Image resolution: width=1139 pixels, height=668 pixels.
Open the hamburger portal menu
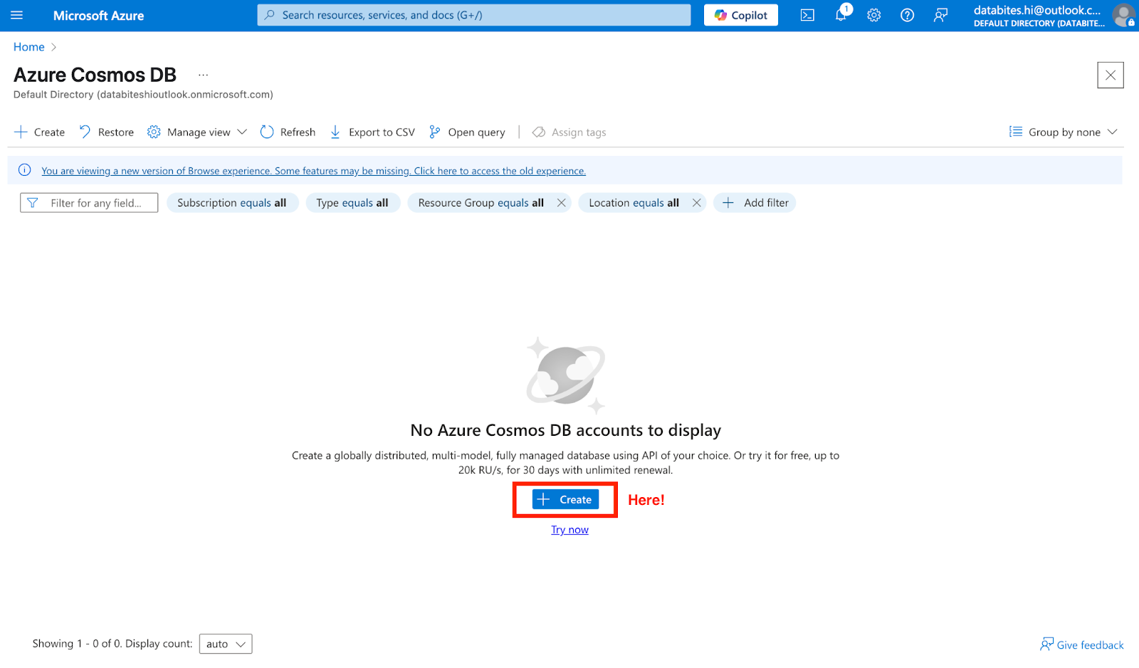[x=17, y=15]
